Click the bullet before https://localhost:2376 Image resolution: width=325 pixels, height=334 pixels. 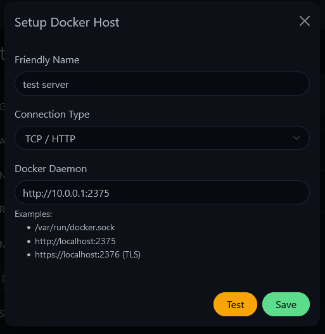(x=29, y=255)
